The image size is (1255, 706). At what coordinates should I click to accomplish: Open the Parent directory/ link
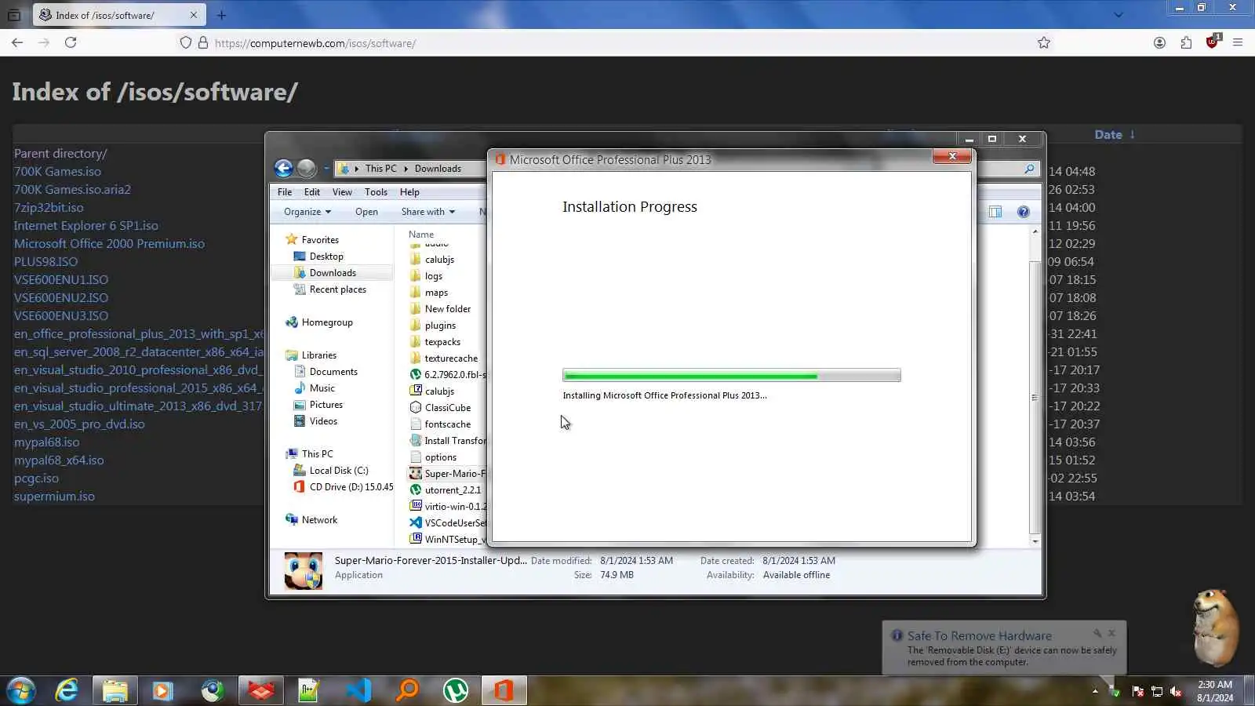60,154
